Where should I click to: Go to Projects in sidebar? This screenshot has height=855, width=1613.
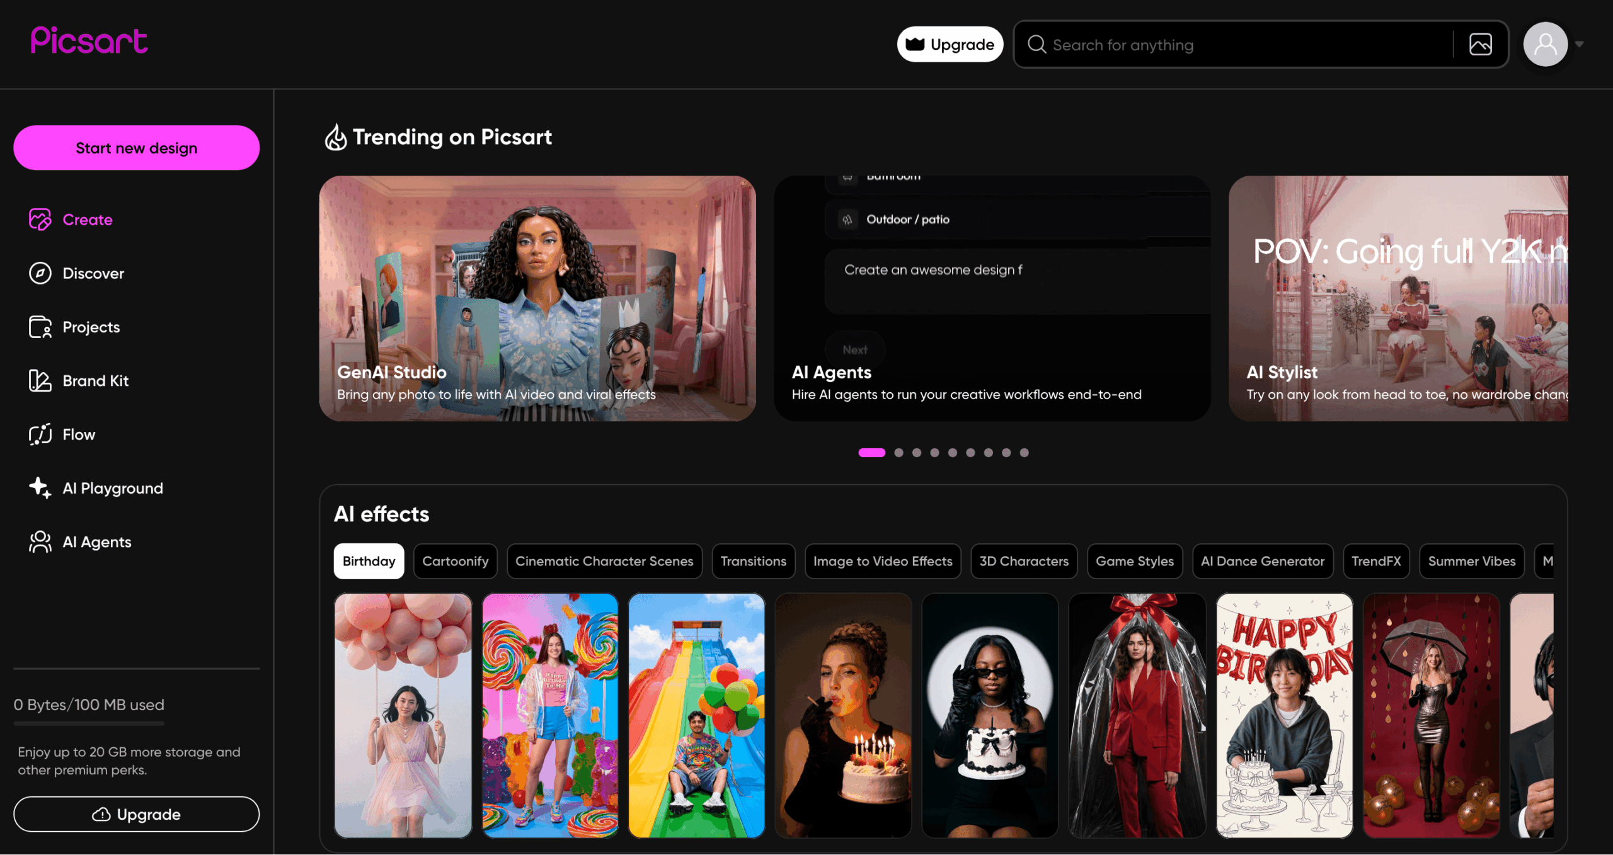[x=91, y=327]
